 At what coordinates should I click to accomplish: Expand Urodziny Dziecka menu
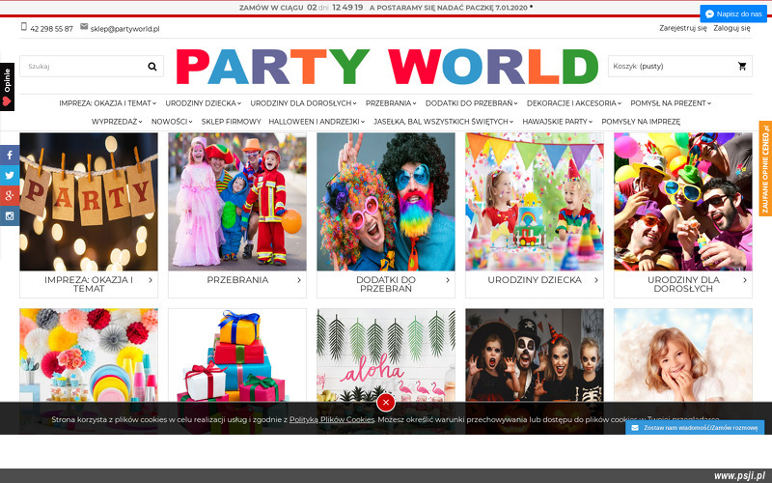coord(203,103)
